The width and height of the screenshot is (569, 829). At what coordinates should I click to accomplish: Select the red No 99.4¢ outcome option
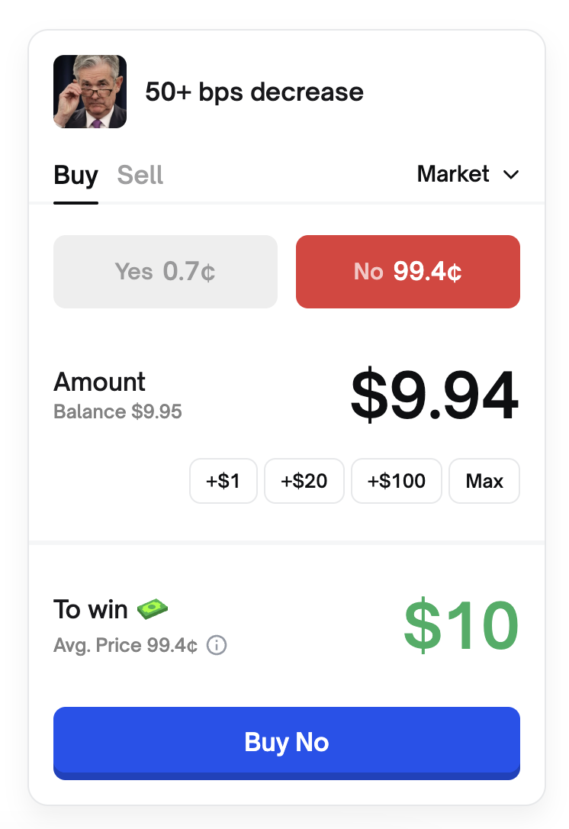tap(408, 272)
